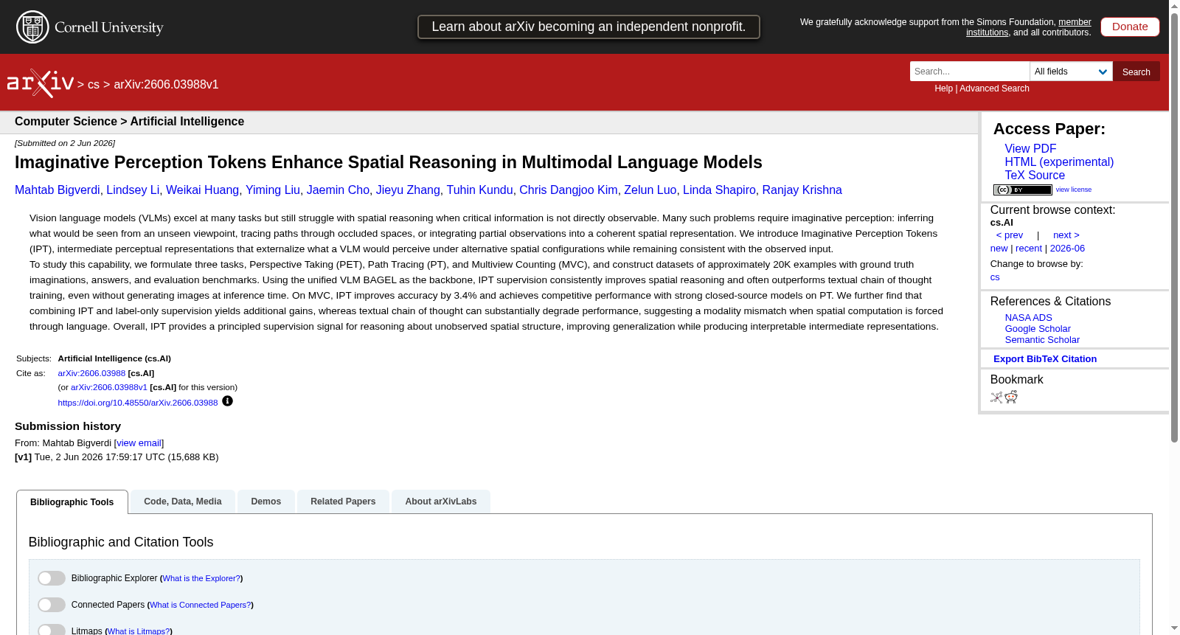Click the view license link

click(1073, 190)
